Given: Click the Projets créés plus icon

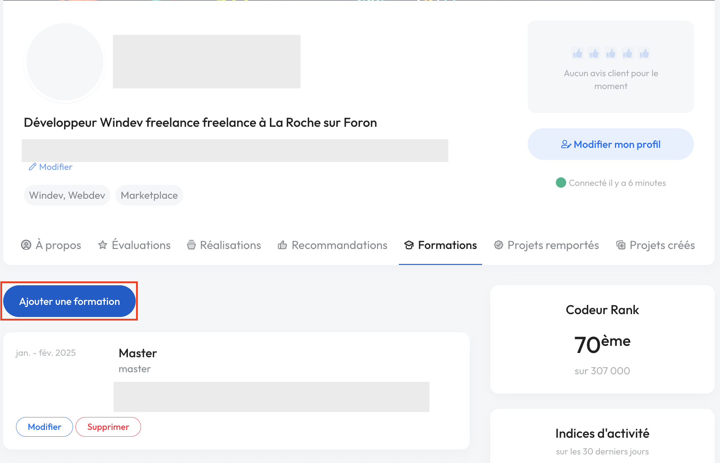Looking at the screenshot, I should tap(621, 245).
